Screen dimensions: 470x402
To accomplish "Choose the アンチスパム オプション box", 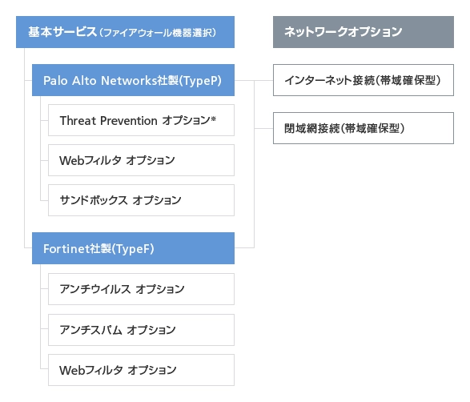I will 141,330.
